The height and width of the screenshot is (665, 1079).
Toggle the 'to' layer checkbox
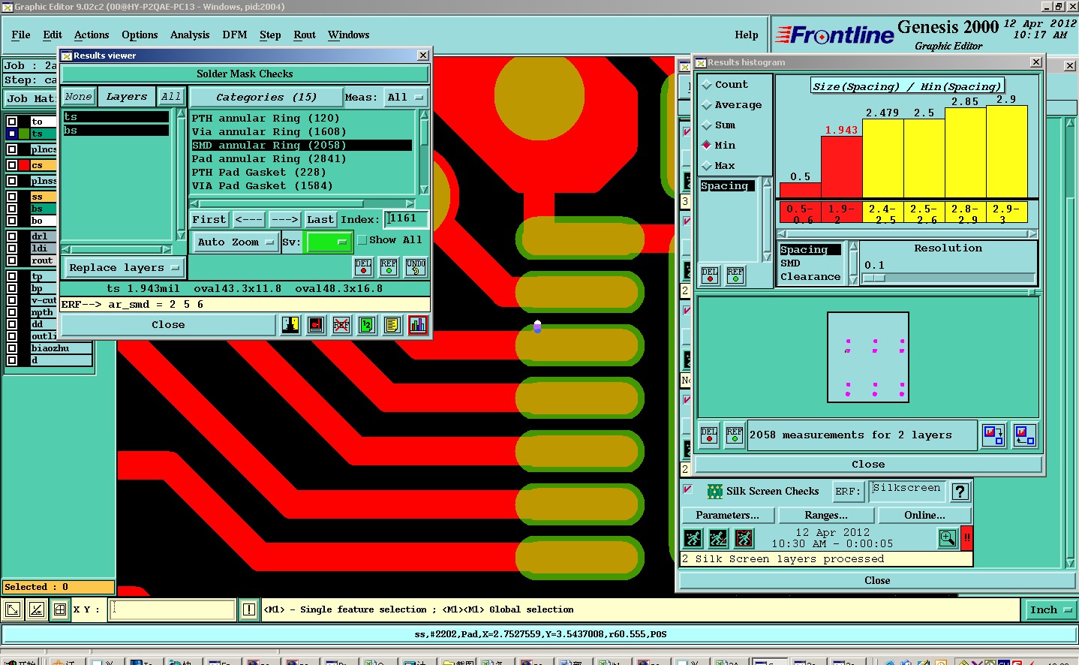pos(12,122)
